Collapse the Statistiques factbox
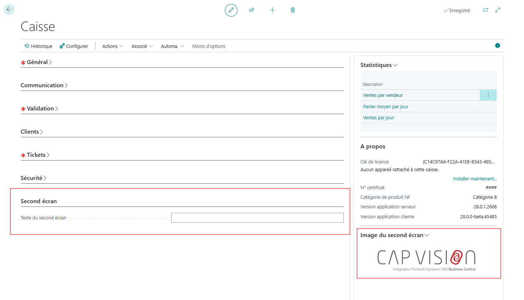524x300 pixels. coord(379,65)
